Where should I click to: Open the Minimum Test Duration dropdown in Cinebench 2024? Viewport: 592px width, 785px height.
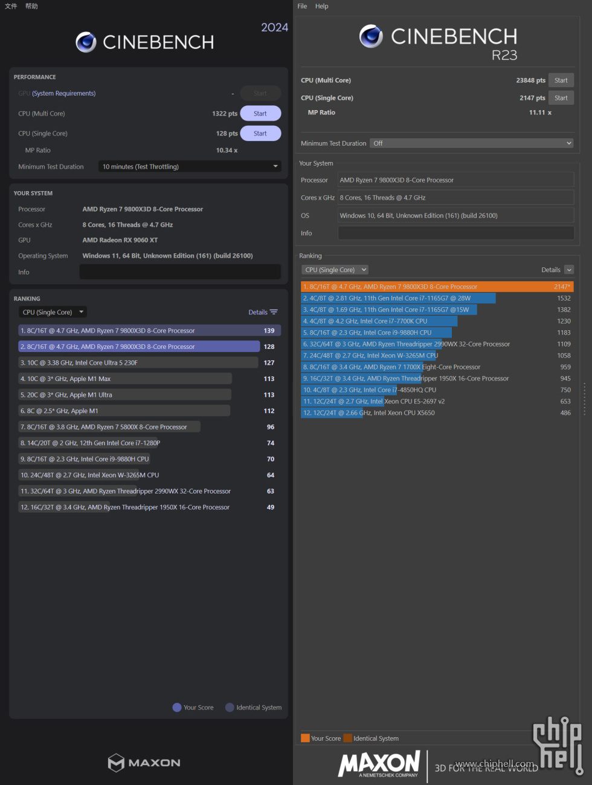(x=190, y=166)
